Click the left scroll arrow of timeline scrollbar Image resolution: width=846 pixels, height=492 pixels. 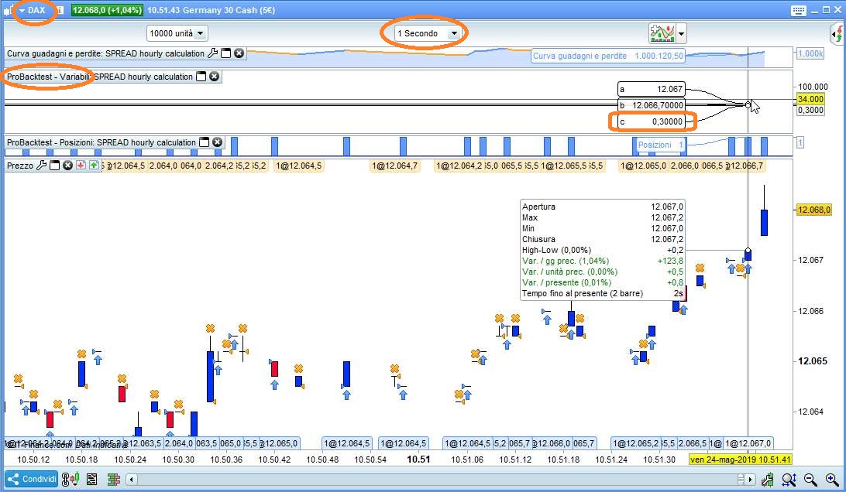click(131, 479)
